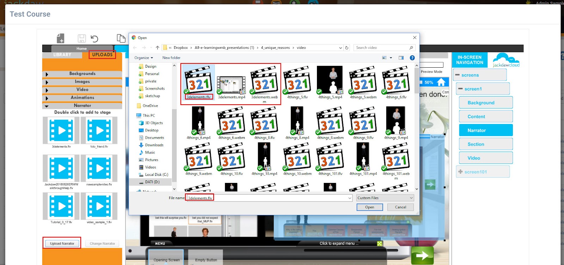The height and width of the screenshot is (265, 564).
Task: Change the view layout icon in dialog
Action: pos(384,58)
